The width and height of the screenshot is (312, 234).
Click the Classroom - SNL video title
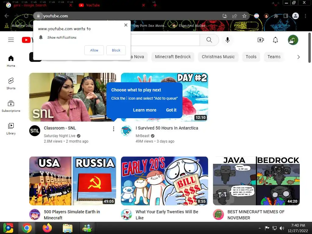coord(60,128)
